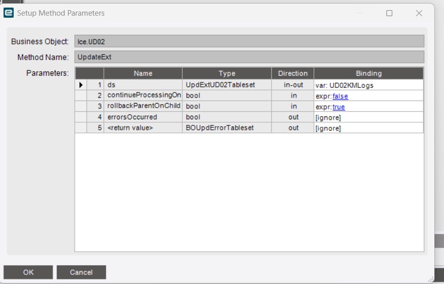
Task: Click the bool type cell for rollbackParentOnChild
Action: [227, 106]
